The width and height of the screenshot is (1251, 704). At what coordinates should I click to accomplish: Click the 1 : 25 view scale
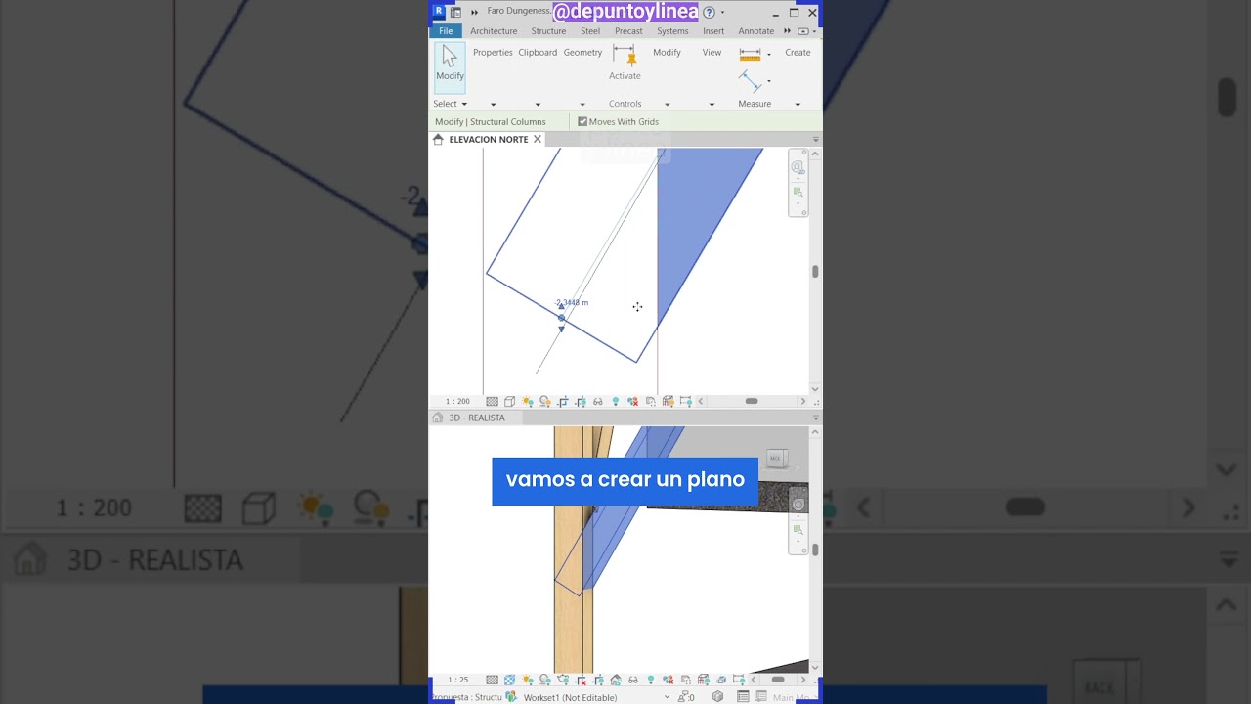(x=457, y=680)
